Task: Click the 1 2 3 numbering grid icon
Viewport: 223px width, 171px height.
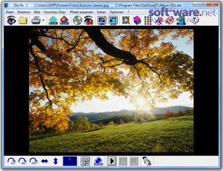Action: tap(85, 161)
